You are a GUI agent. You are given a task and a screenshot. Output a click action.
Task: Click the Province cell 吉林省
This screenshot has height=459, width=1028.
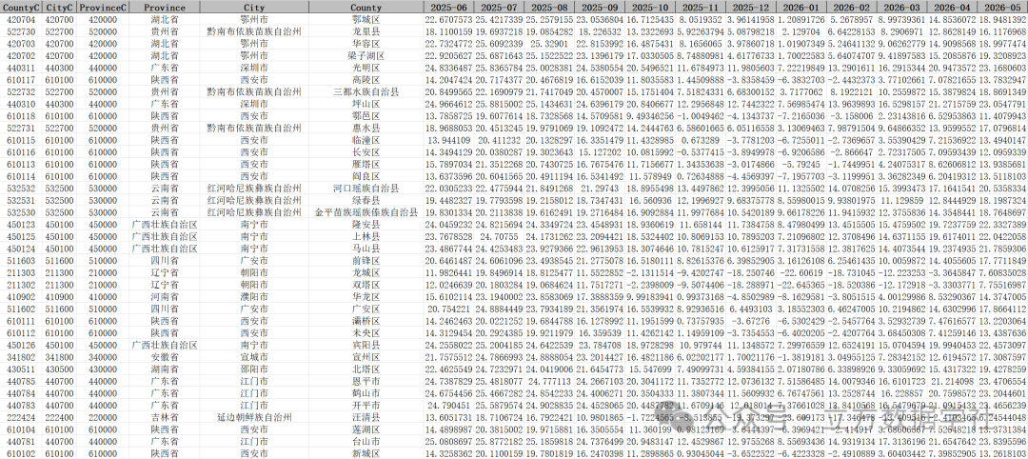(x=165, y=417)
